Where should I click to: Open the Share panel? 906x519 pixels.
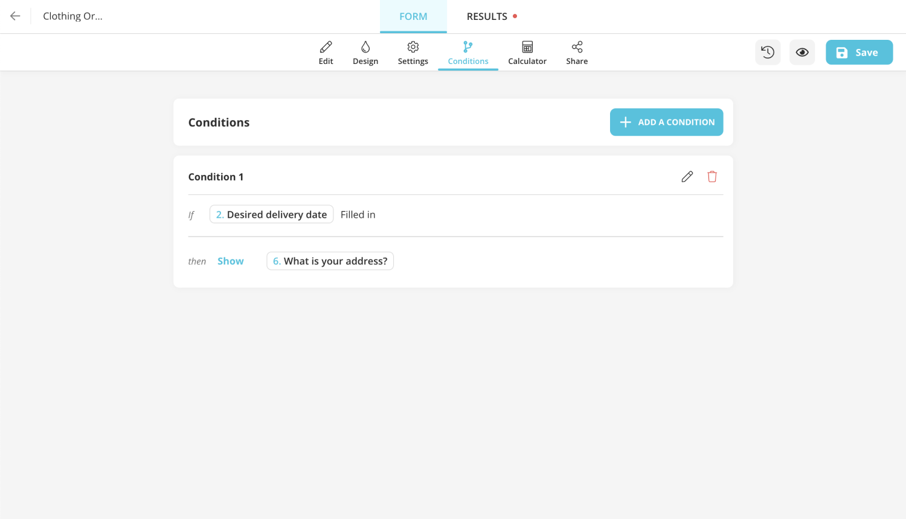point(576,52)
